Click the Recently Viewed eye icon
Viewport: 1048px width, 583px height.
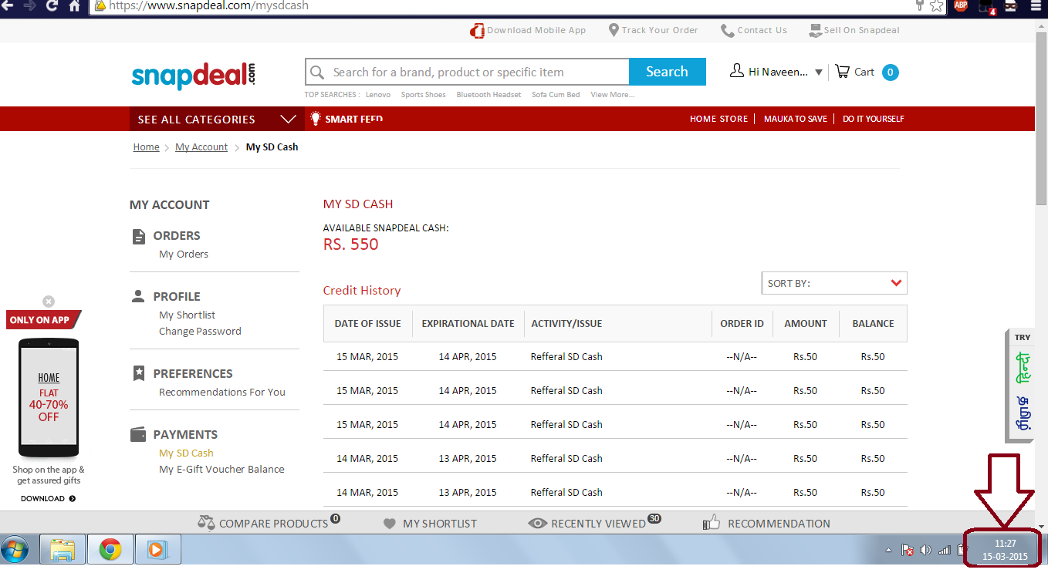pos(538,523)
